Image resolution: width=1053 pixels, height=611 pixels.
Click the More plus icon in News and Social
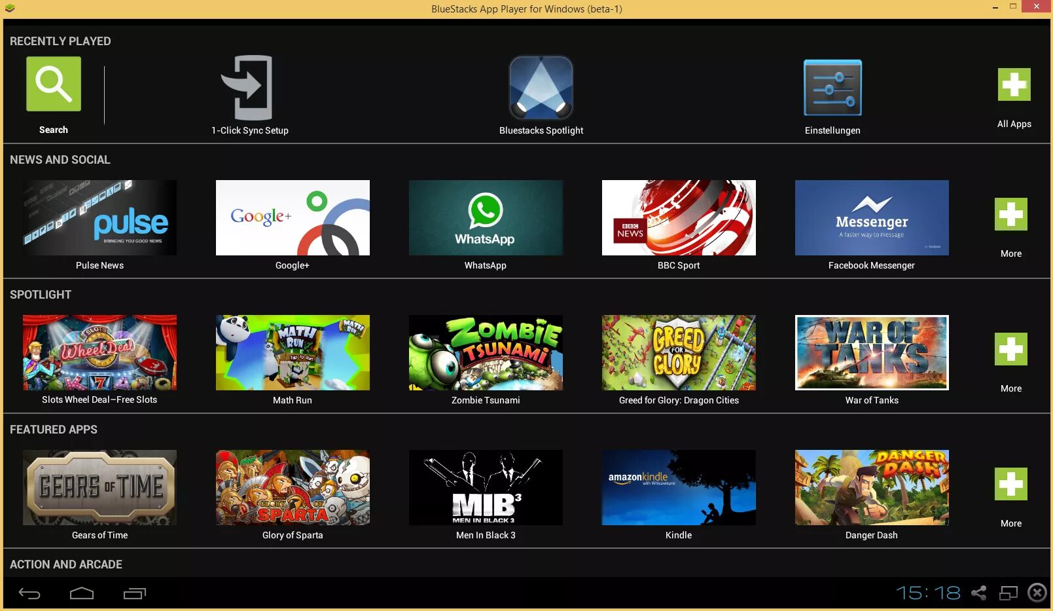point(1011,214)
